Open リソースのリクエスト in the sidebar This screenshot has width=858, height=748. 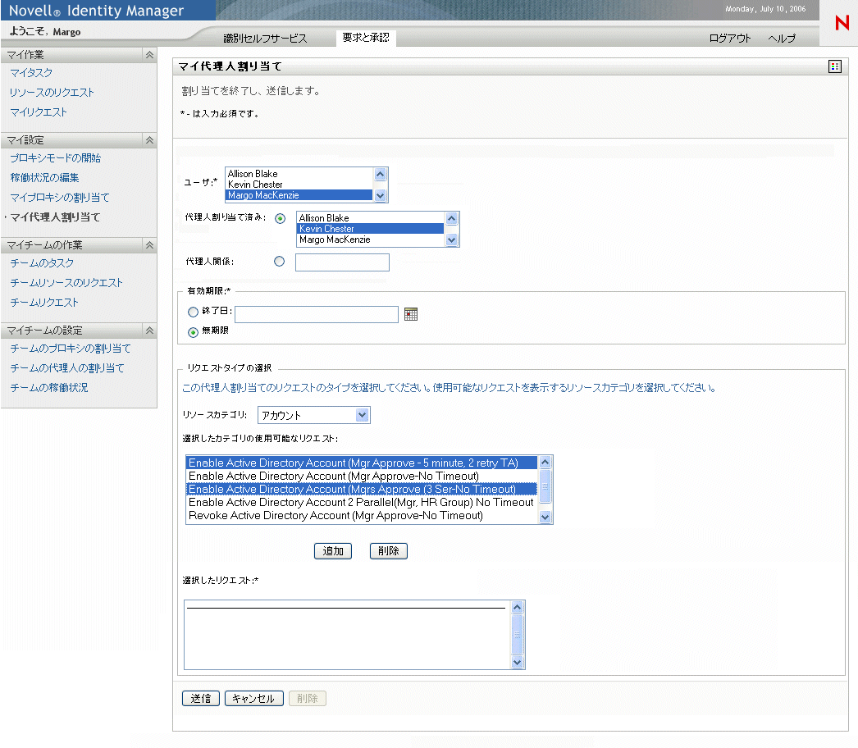52,93
